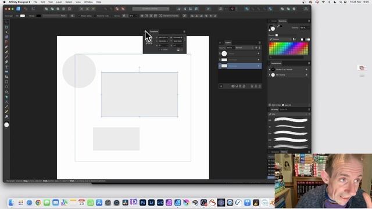Select the Crop tool
The width and height of the screenshot is (372, 209).
tap(6, 77)
